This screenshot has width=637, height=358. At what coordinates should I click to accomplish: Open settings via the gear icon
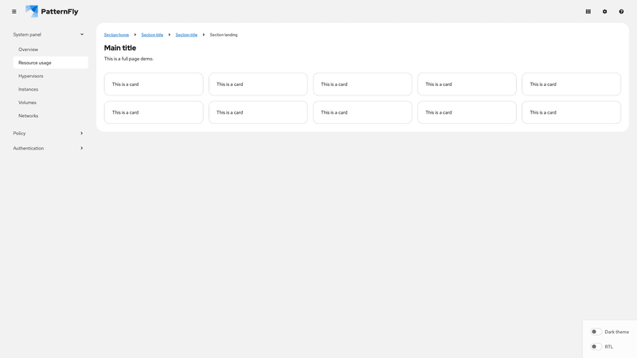point(604,12)
